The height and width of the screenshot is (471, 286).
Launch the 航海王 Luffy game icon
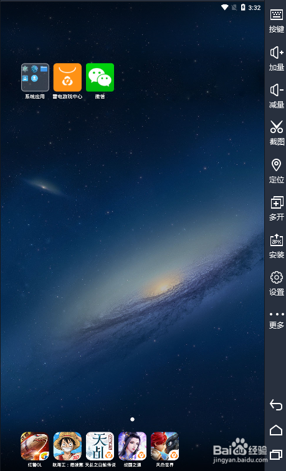point(67,446)
